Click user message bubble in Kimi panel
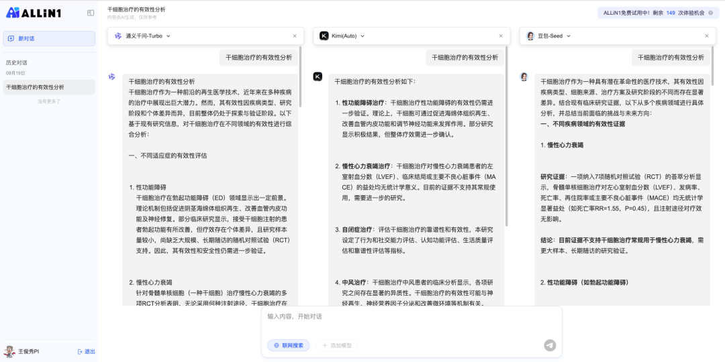The image size is (725, 362). tap(465, 58)
